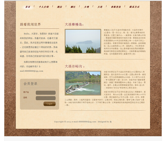
Task: Select 朋友 in the navigation bar
Action: click(x=59, y=7)
